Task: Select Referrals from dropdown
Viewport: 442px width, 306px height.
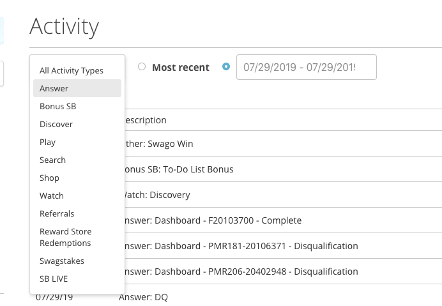Action: pos(57,213)
